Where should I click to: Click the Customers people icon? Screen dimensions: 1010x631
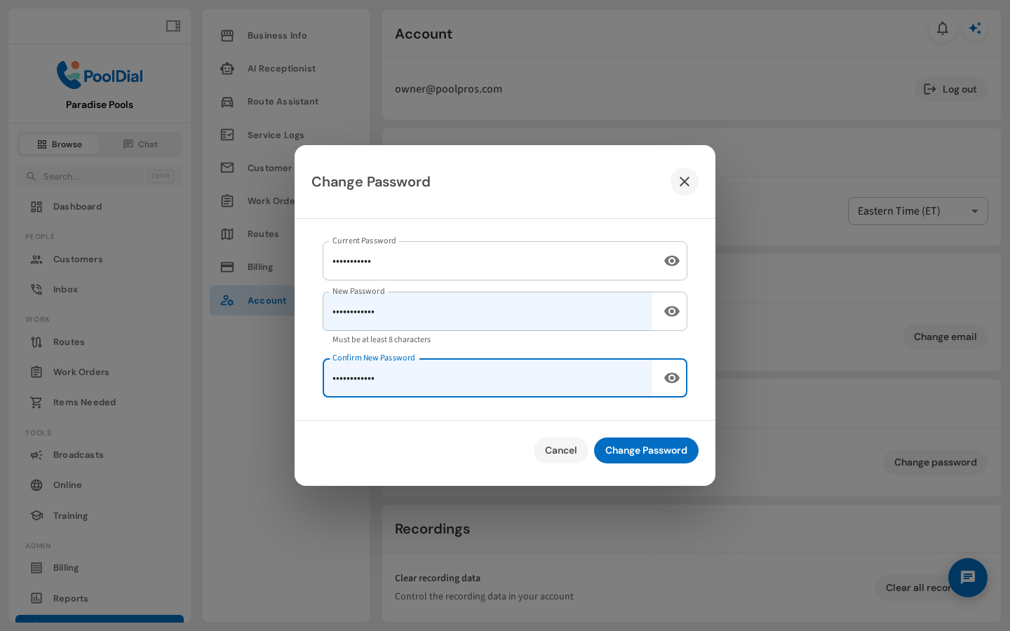(36, 259)
